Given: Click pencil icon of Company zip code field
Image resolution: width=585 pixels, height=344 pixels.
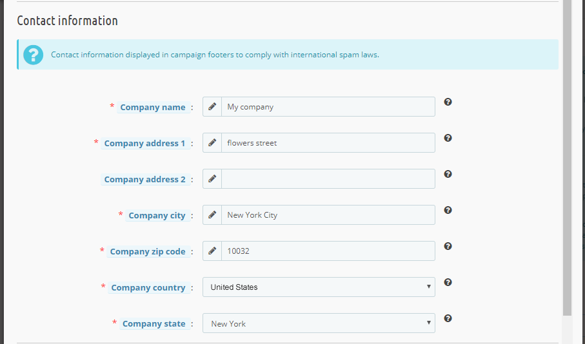Looking at the screenshot, I should point(212,251).
